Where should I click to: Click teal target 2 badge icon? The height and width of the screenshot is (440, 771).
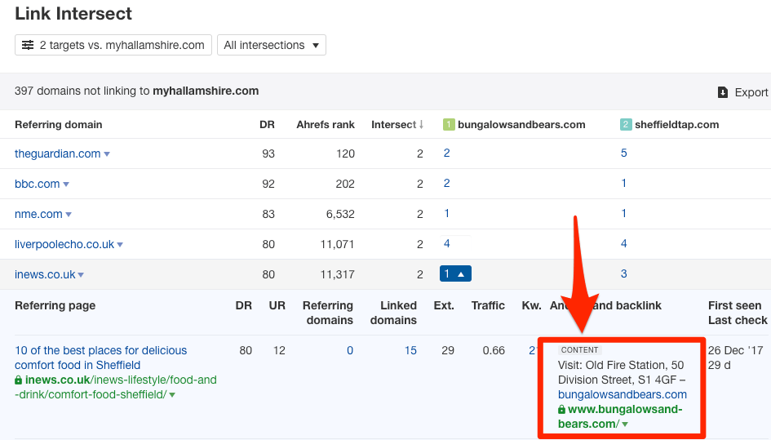(626, 125)
